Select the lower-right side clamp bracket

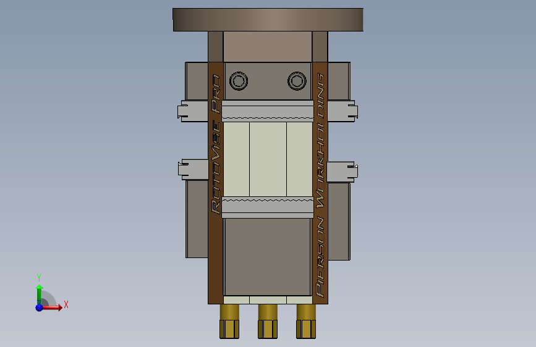(x=342, y=172)
